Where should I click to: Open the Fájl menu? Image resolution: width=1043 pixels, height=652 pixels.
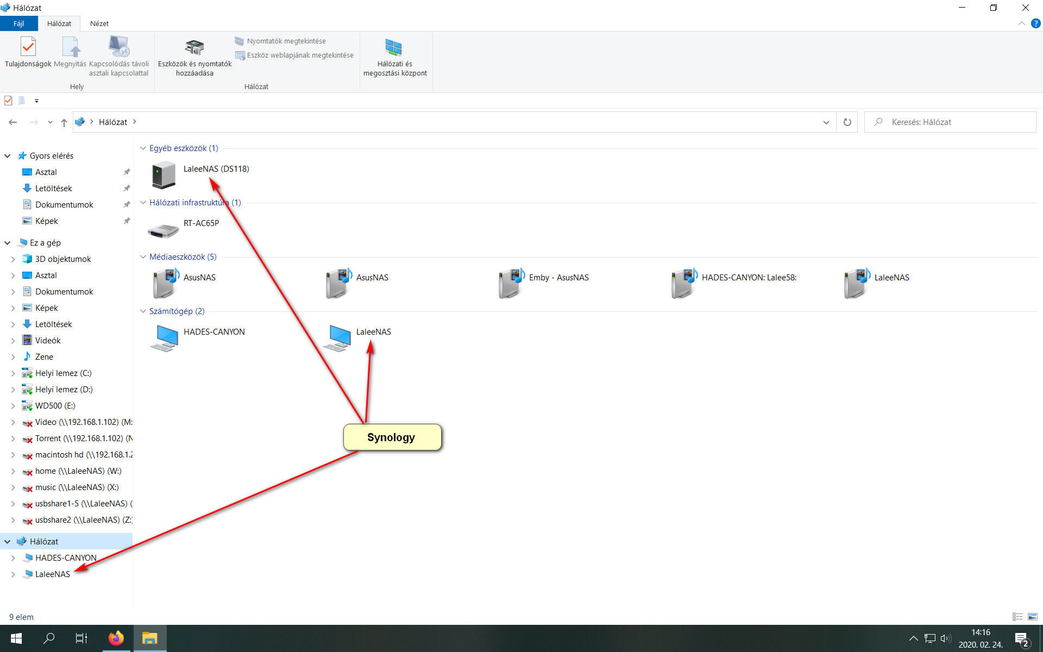(19, 23)
